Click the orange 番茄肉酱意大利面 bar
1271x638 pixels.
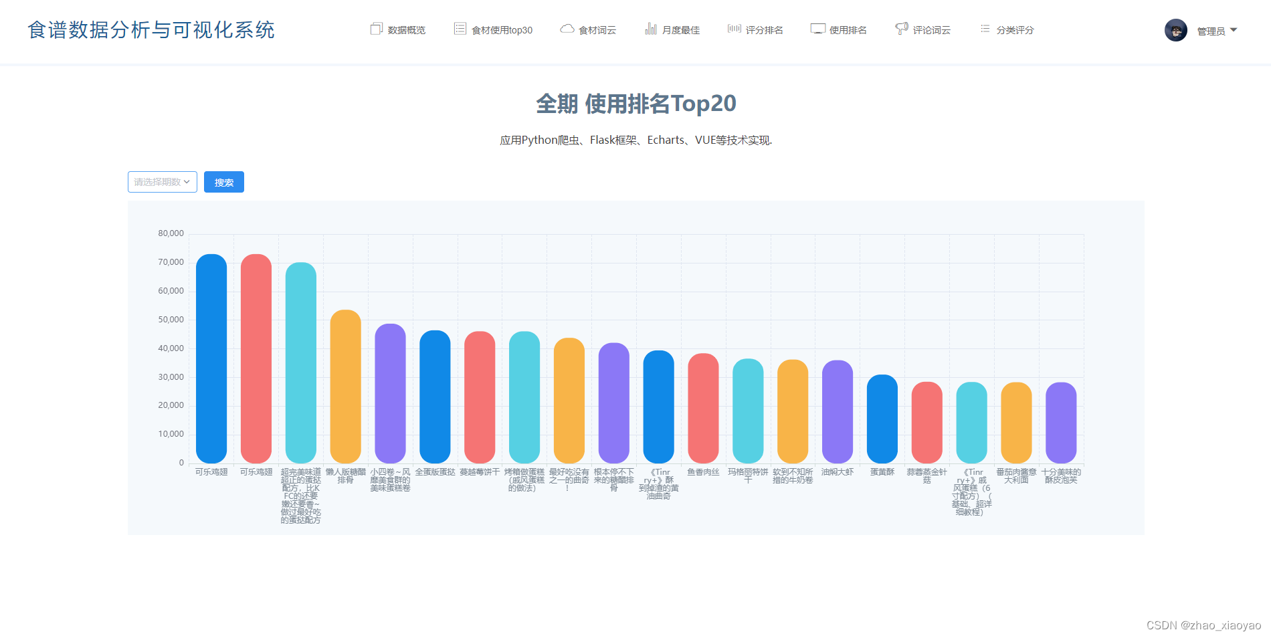[1016, 423]
